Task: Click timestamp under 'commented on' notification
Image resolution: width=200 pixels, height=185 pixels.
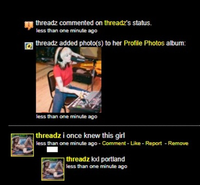Action: pos(67,31)
